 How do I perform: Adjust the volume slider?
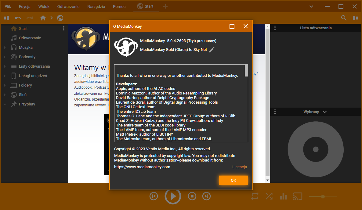(x=323, y=197)
